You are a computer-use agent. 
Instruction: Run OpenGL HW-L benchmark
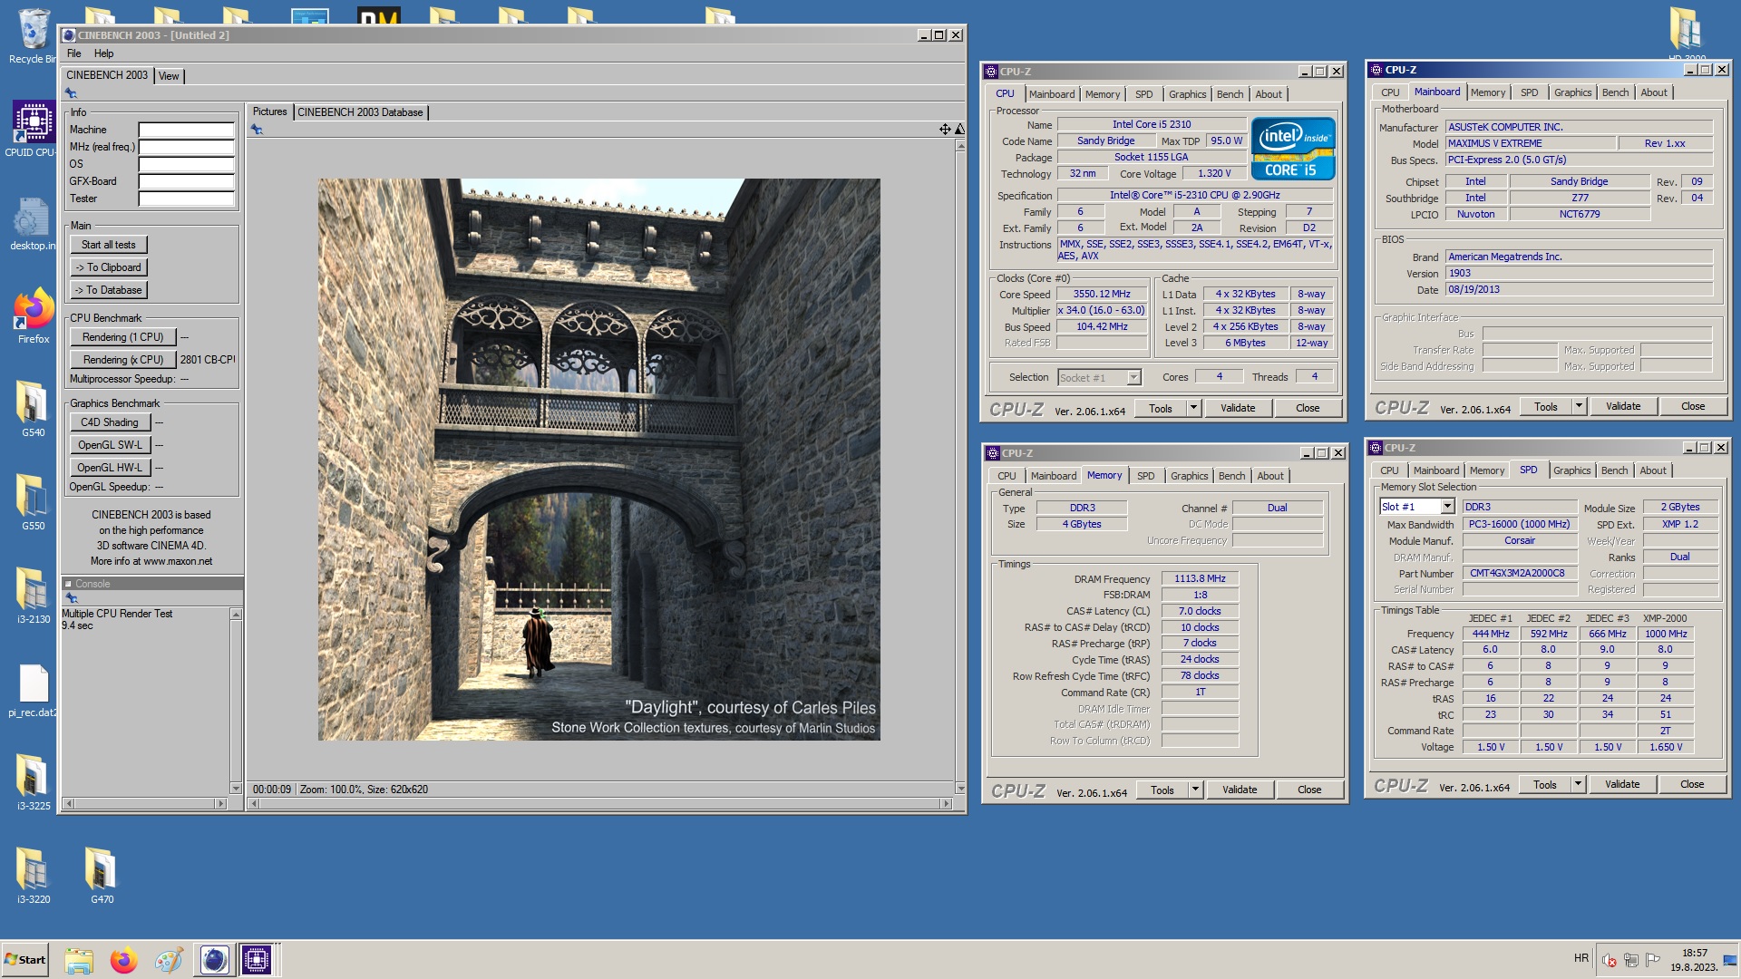tap(109, 468)
